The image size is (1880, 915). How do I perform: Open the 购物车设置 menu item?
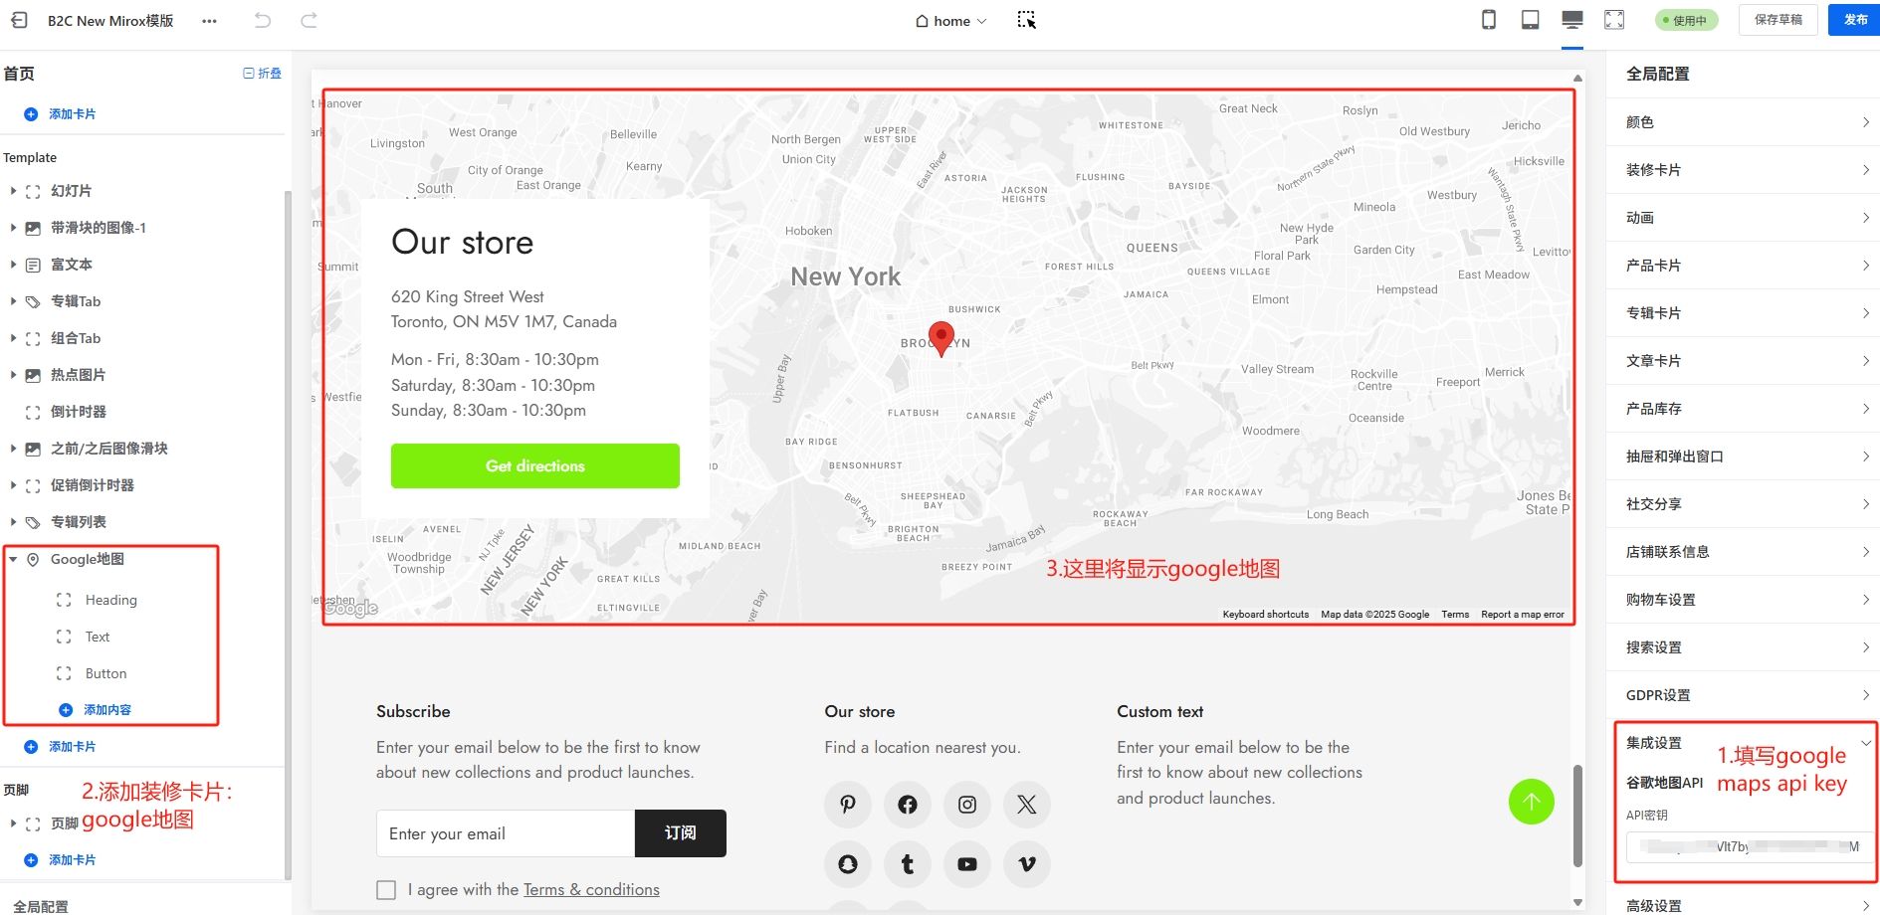tap(1746, 600)
